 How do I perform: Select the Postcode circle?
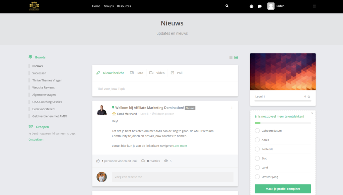pyautogui.click(x=257, y=149)
